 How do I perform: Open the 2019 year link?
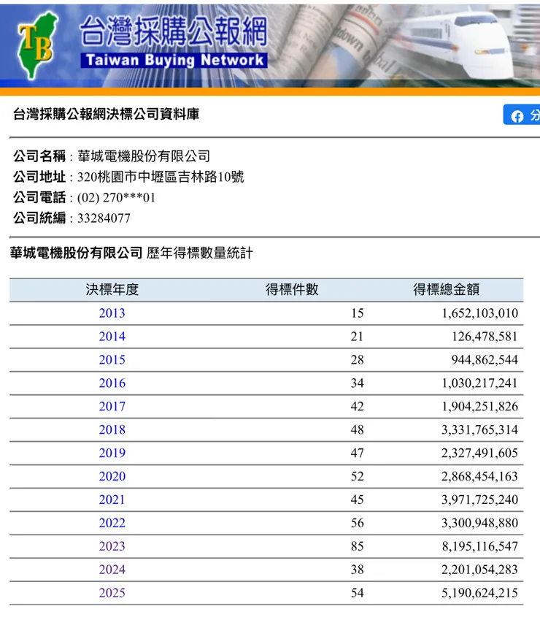(x=112, y=453)
